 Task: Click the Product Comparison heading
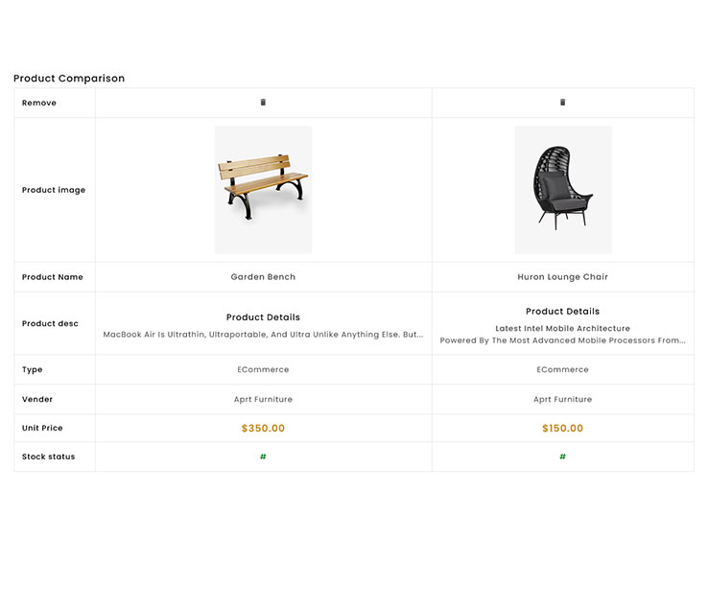pyautogui.click(x=69, y=79)
